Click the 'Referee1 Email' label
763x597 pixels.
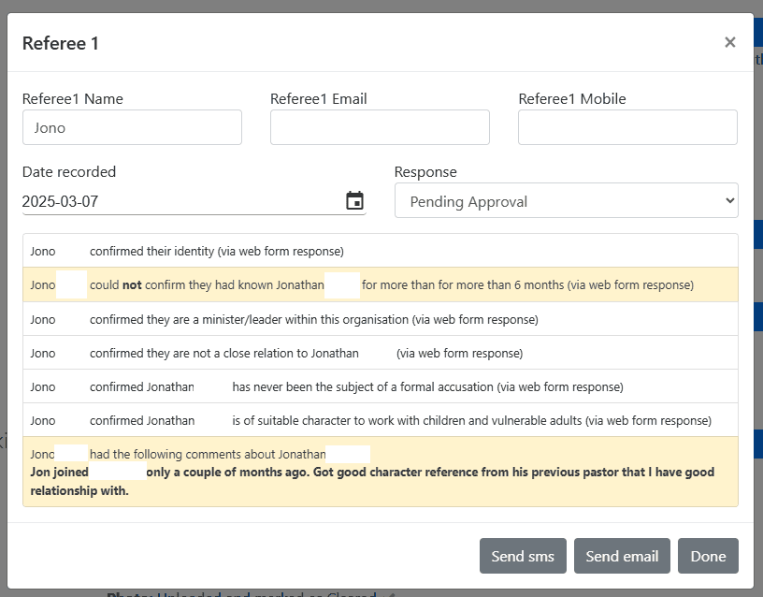(x=318, y=99)
